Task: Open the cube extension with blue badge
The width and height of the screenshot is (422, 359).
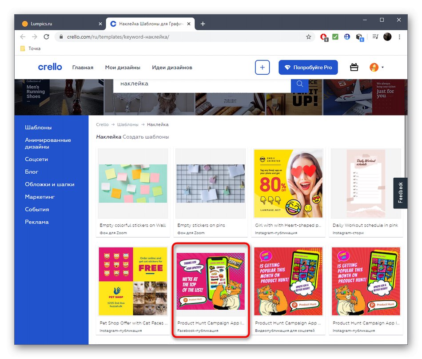Action: (359, 37)
